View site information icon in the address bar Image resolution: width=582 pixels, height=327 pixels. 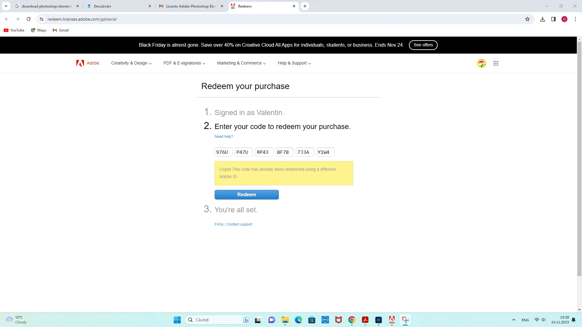point(42,19)
